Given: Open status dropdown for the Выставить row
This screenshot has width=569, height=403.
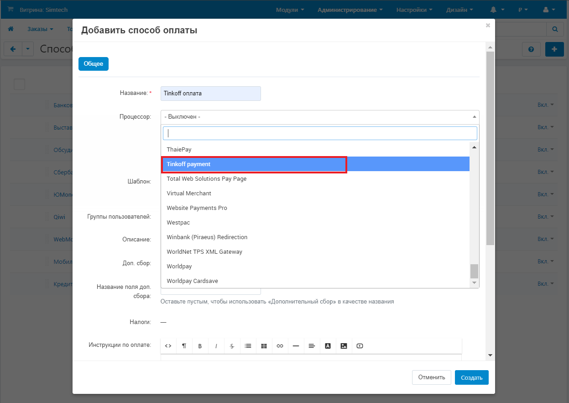Looking at the screenshot, I should (546, 127).
